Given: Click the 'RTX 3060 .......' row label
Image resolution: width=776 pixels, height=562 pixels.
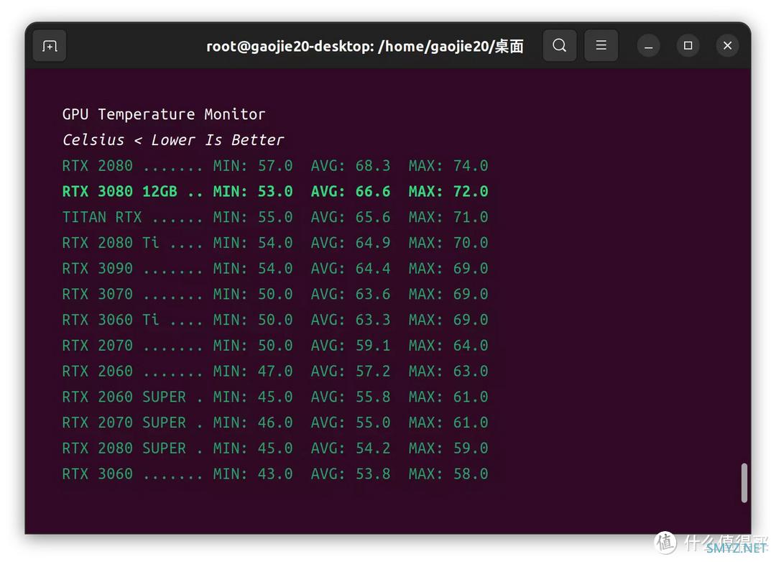Looking at the screenshot, I should (x=132, y=475).
